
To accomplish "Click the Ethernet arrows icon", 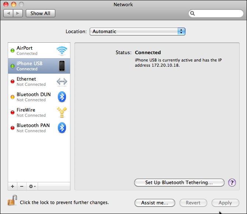I will [x=62, y=81].
